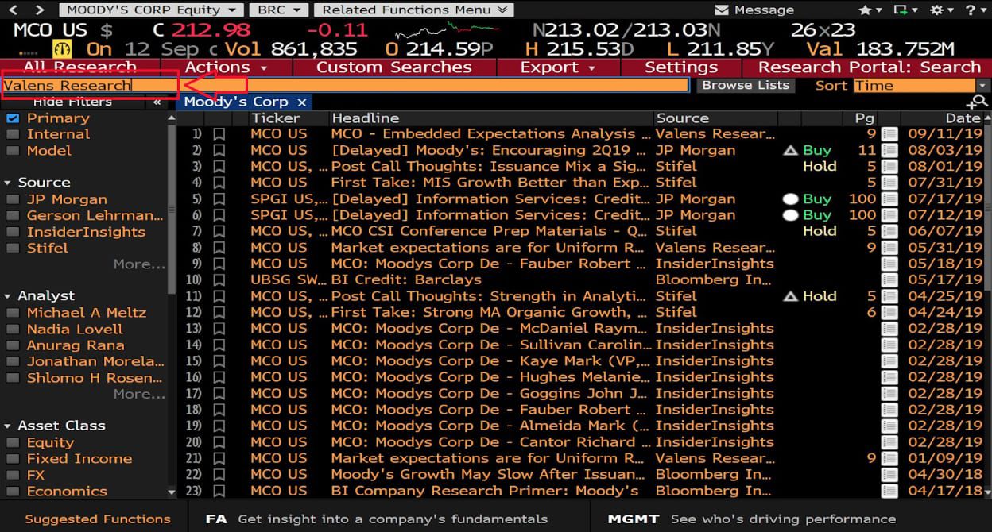Open the Message envelope icon

722,10
